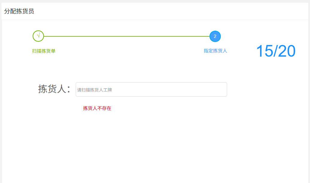
Task: Focus the 请扫描拣货人工牌 input field
Action: pos(151,89)
